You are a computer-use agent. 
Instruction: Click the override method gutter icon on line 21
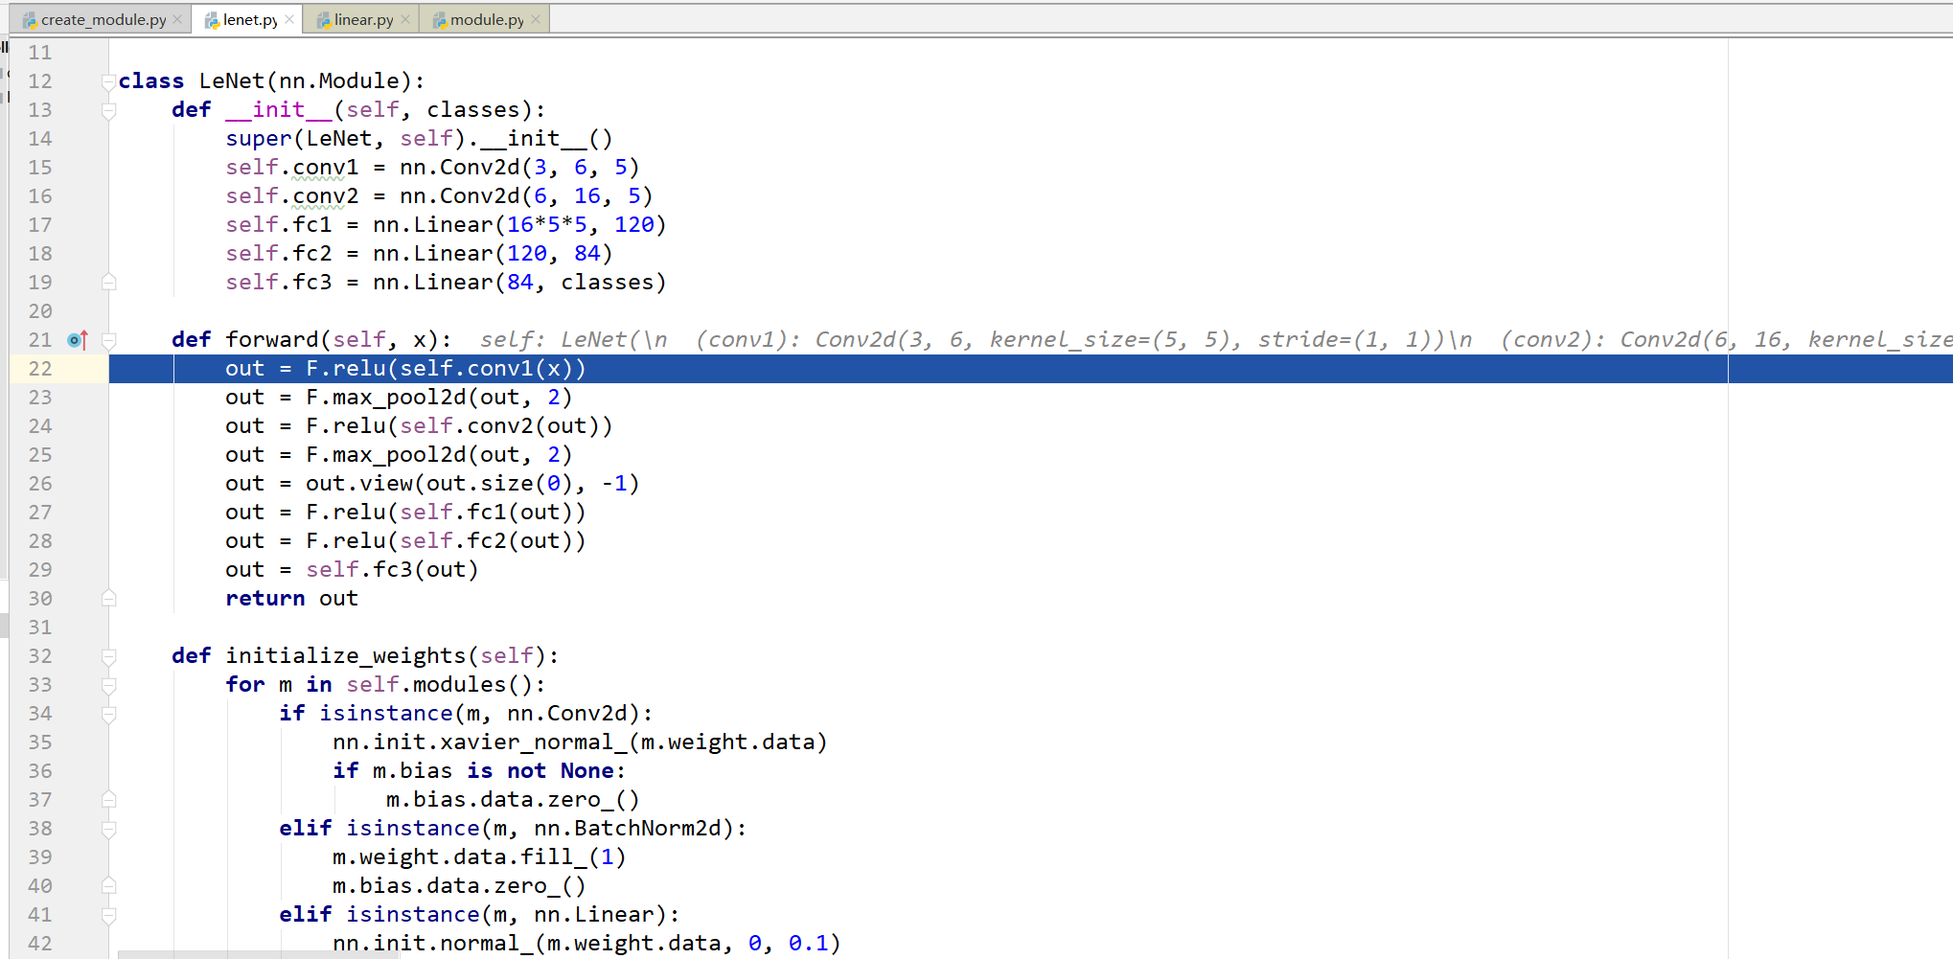pos(78,340)
